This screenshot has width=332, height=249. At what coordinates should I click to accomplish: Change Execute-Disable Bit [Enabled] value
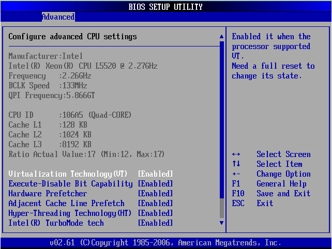point(156,183)
